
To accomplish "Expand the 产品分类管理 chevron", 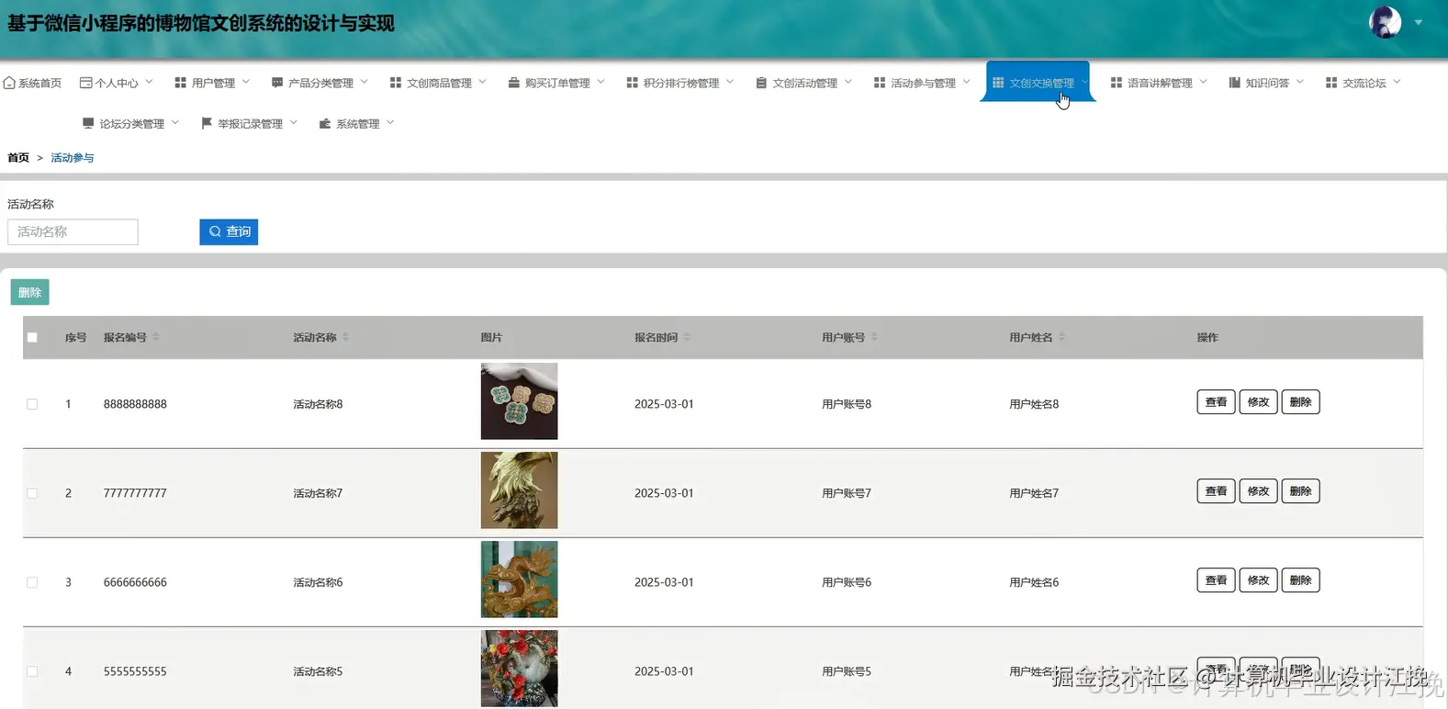I will click(x=365, y=82).
